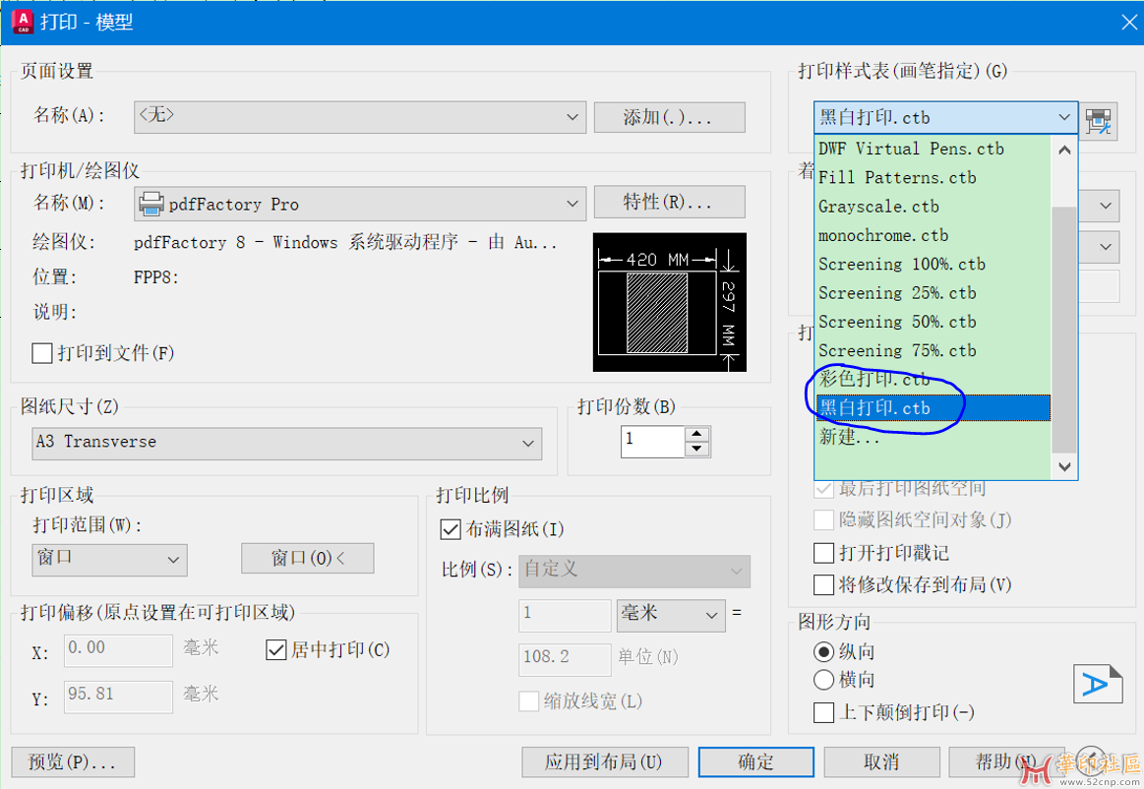The image size is (1144, 789).
Task: Close the 打印 - 模型 dialog
Action: pos(1128,23)
